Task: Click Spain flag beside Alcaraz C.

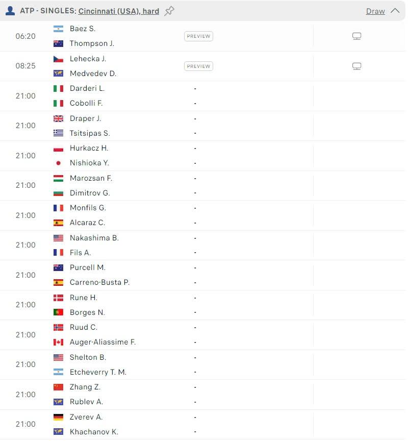Action: [x=59, y=223]
